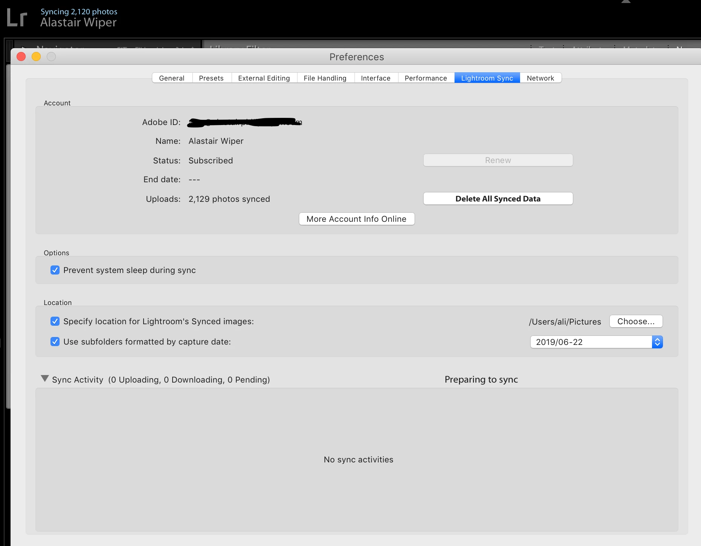Show the hidden top panel arrow
This screenshot has width=701, height=546.
click(626, 2)
